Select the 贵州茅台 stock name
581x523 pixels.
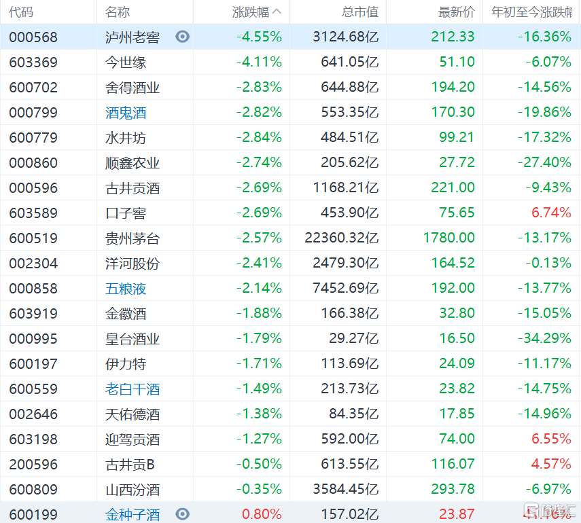[133, 238]
